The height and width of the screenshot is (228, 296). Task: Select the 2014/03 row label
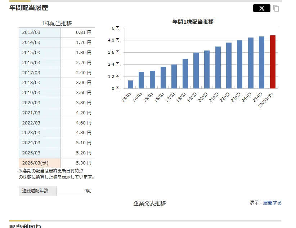pyautogui.click(x=31, y=42)
